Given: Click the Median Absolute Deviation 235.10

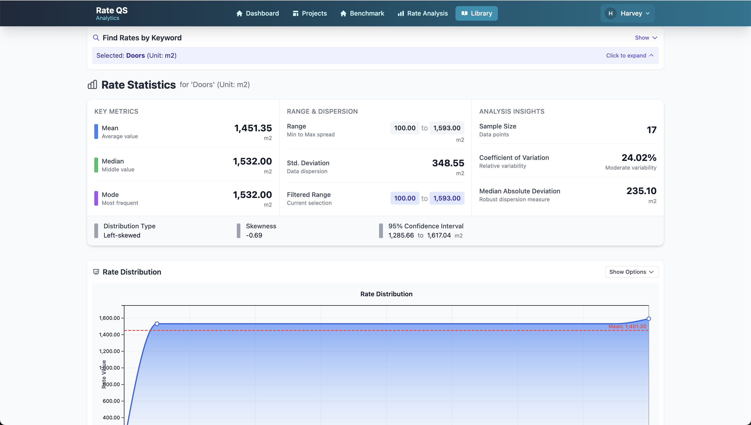Looking at the screenshot, I should (641, 191).
